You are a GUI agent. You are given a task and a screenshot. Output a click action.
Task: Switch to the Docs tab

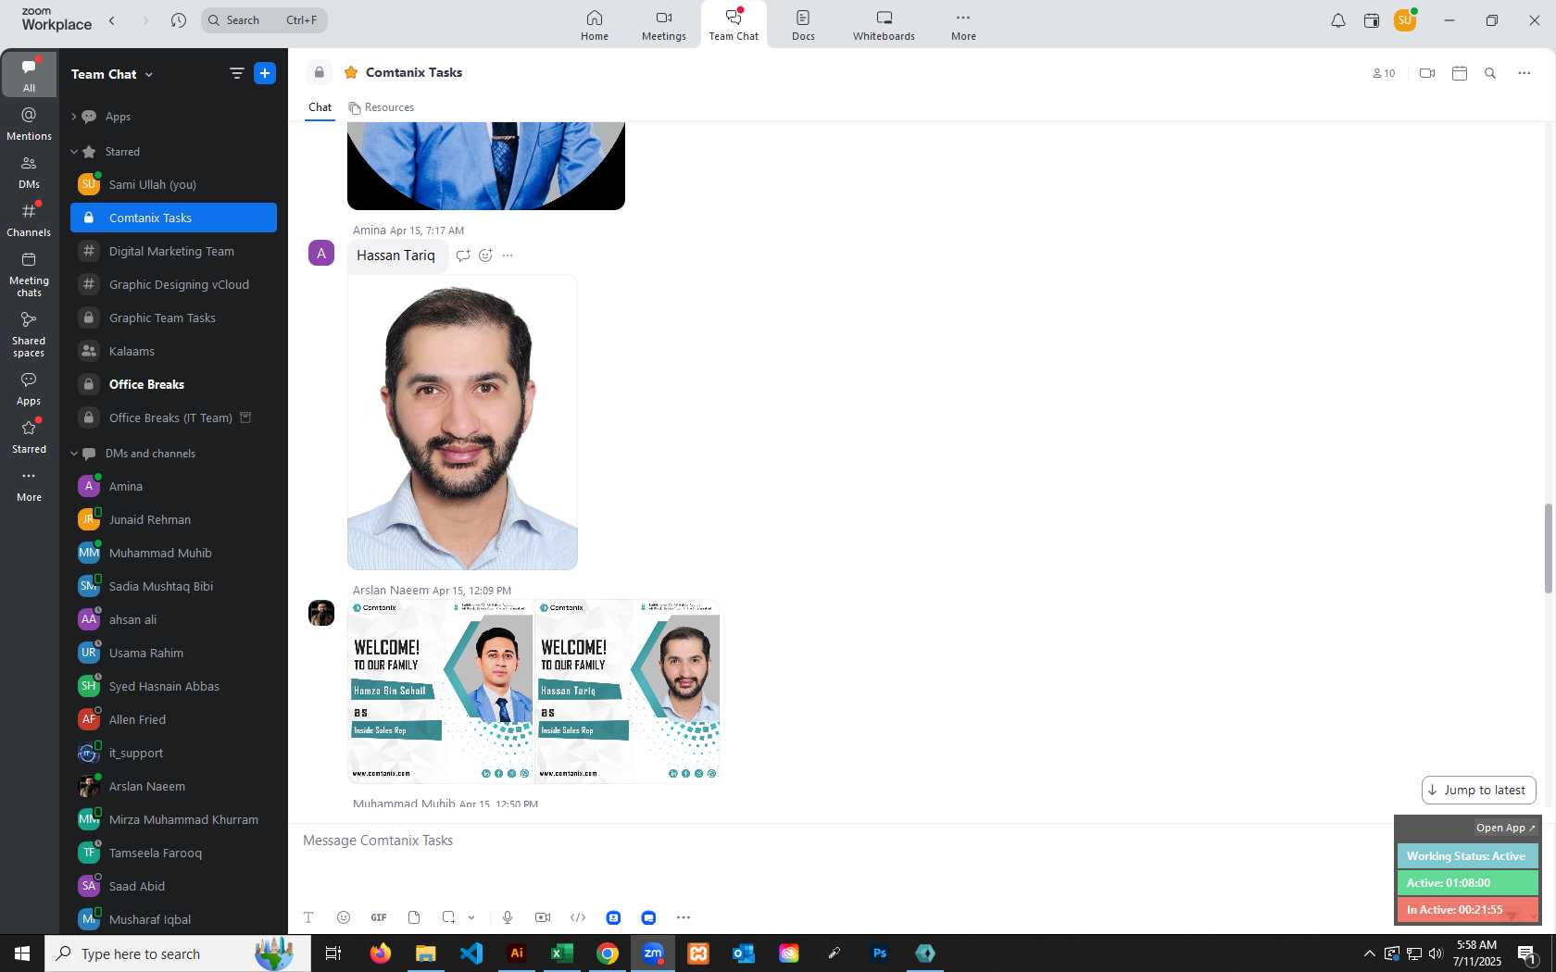click(803, 25)
